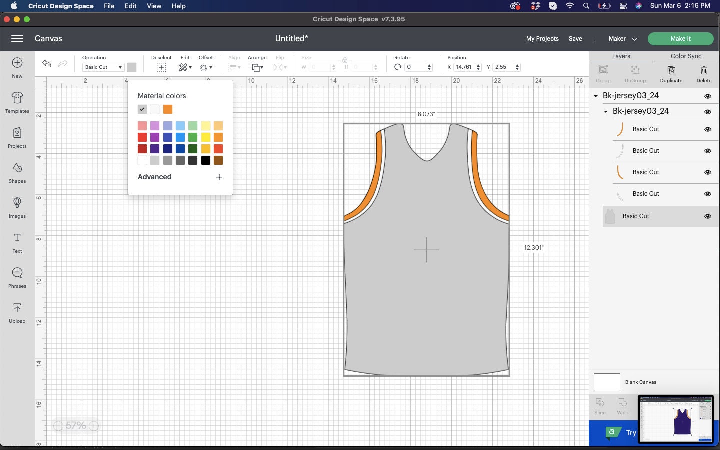Toggle visibility of the top Bk-jersey03_24 group

(x=708, y=96)
